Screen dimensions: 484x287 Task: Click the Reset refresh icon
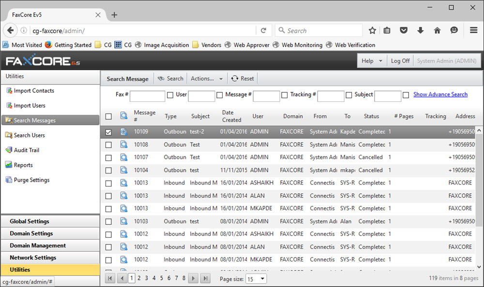pyautogui.click(x=235, y=79)
